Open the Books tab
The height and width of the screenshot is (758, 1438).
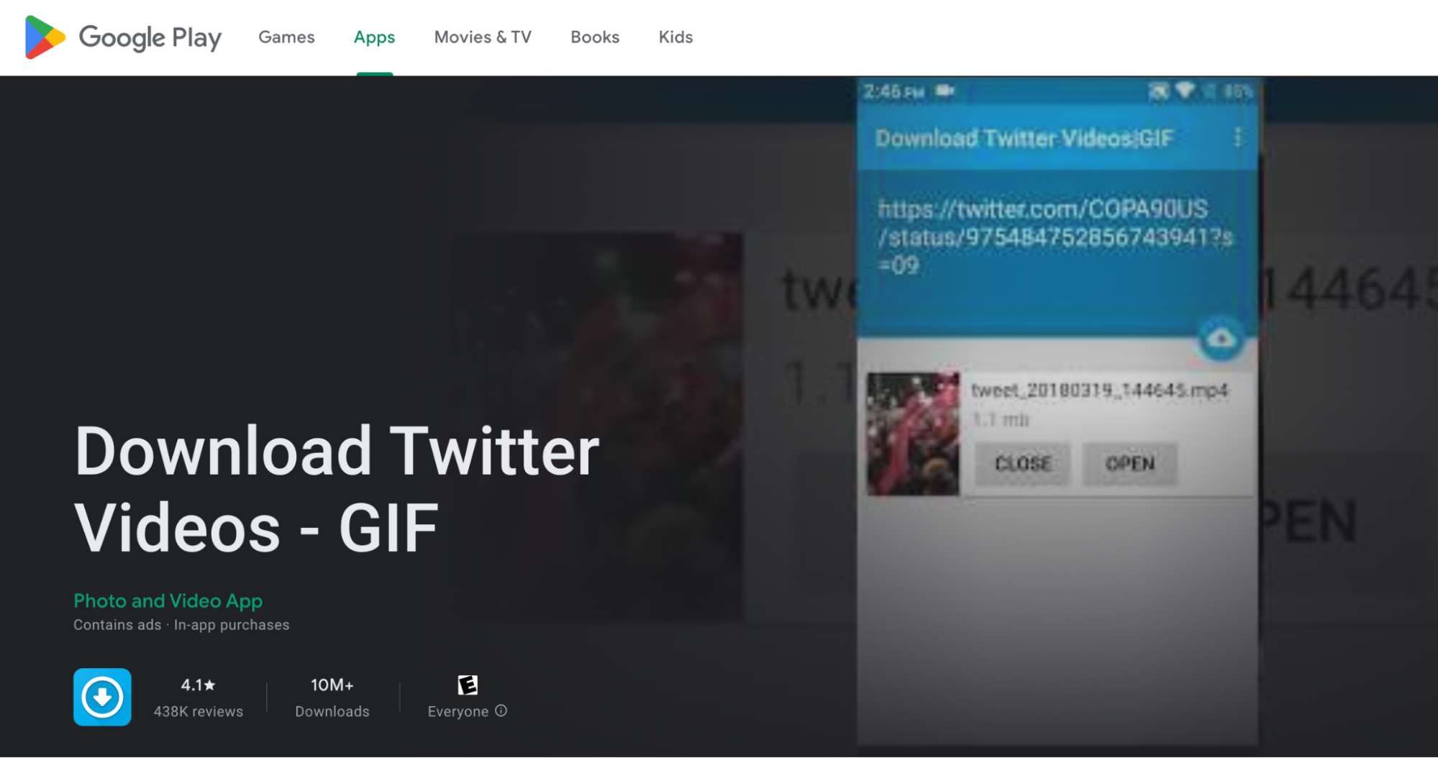(x=595, y=37)
